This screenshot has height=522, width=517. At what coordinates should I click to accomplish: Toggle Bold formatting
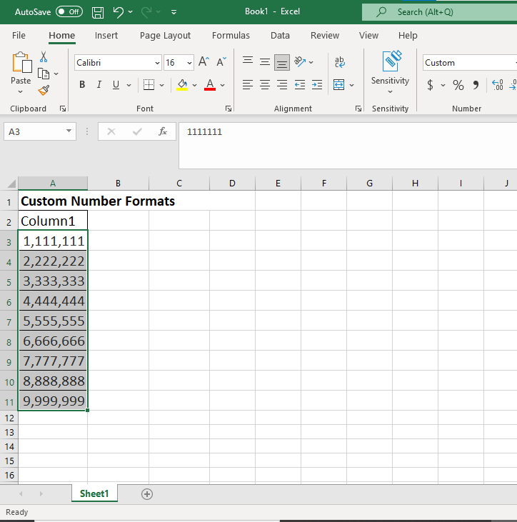(81, 85)
